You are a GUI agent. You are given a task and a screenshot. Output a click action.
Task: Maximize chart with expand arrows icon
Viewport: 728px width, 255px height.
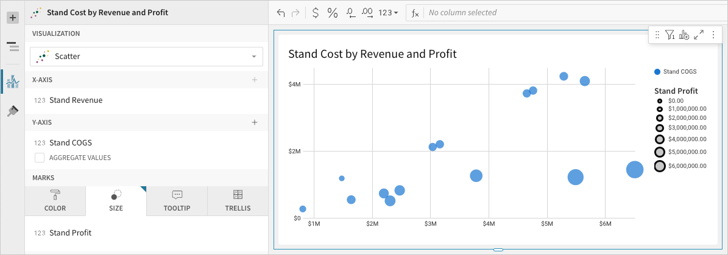pos(699,35)
